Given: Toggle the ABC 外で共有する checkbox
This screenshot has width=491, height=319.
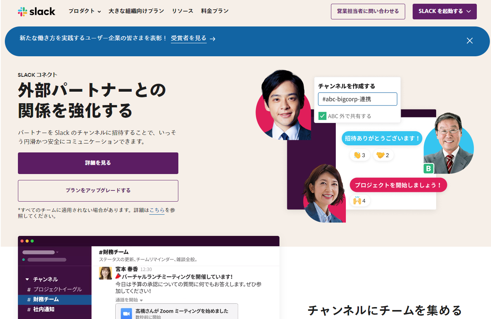Looking at the screenshot, I should (x=322, y=116).
